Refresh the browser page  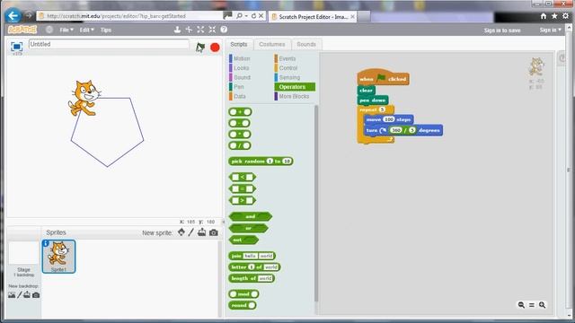tap(253, 16)
